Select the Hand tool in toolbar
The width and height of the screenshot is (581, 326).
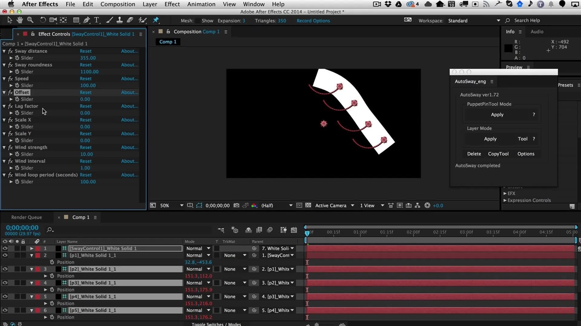(x=20, y=20)
